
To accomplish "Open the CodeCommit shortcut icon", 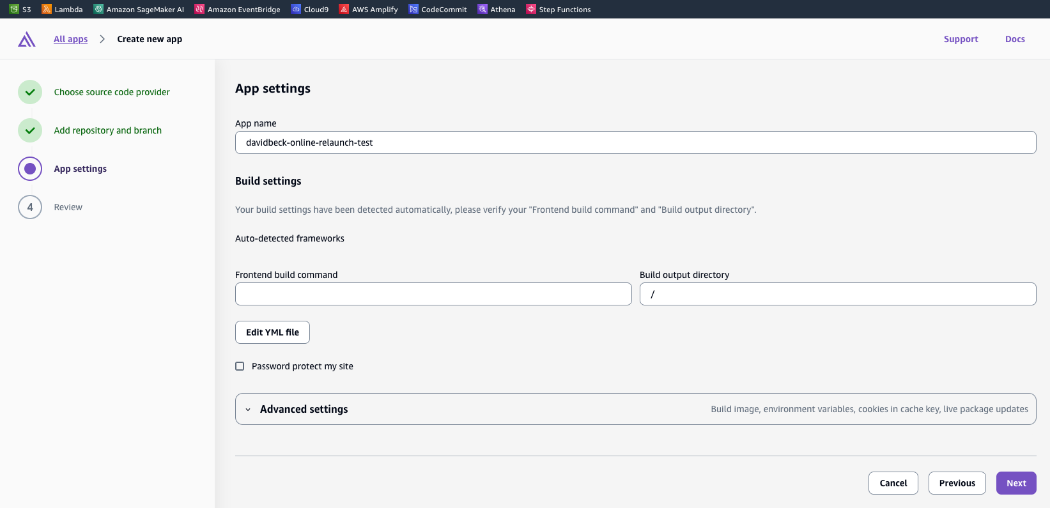I will coord(413,9).
